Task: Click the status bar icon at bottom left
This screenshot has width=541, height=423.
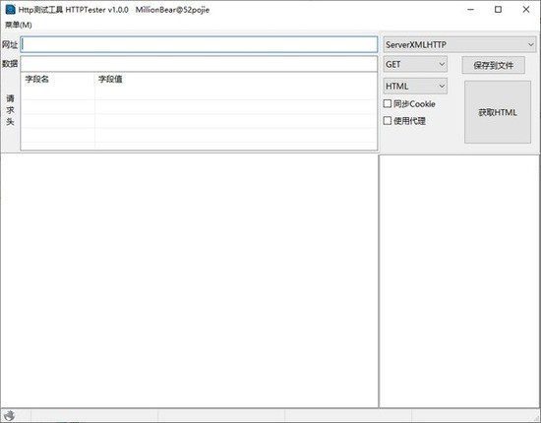Action: [x=9, y=415]
